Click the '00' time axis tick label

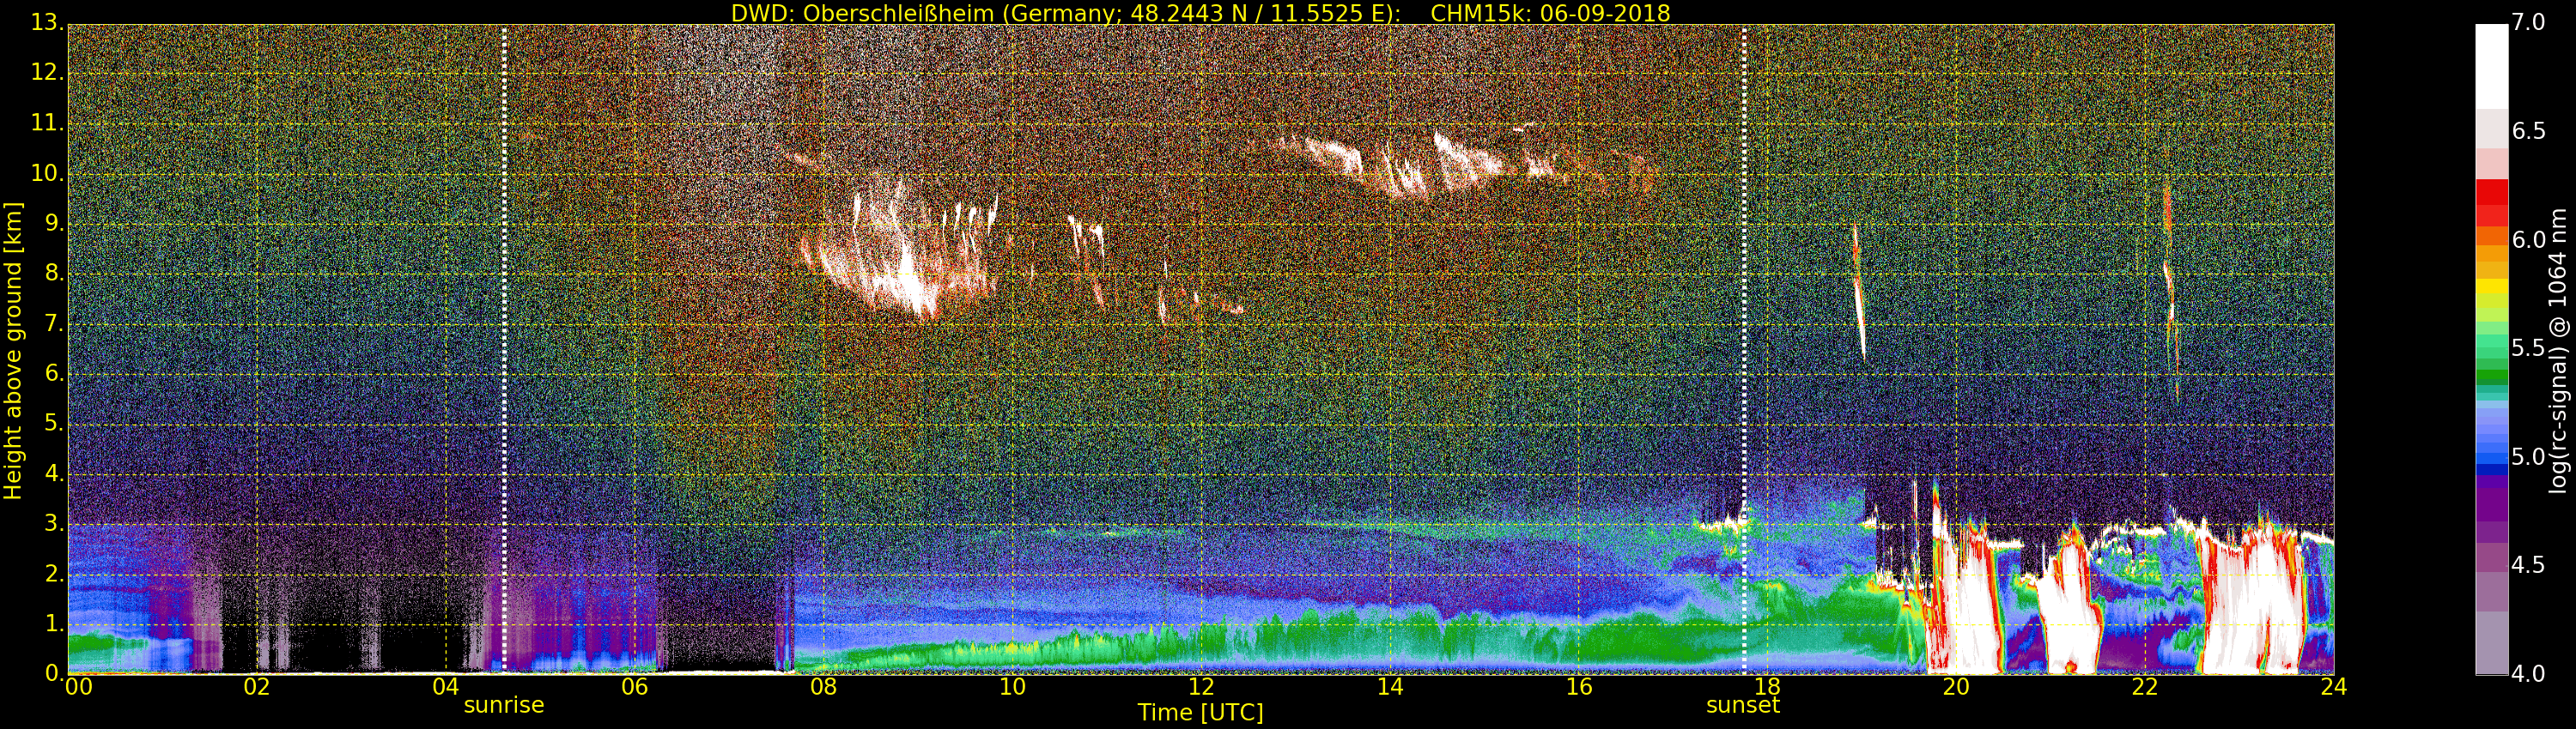78,686
